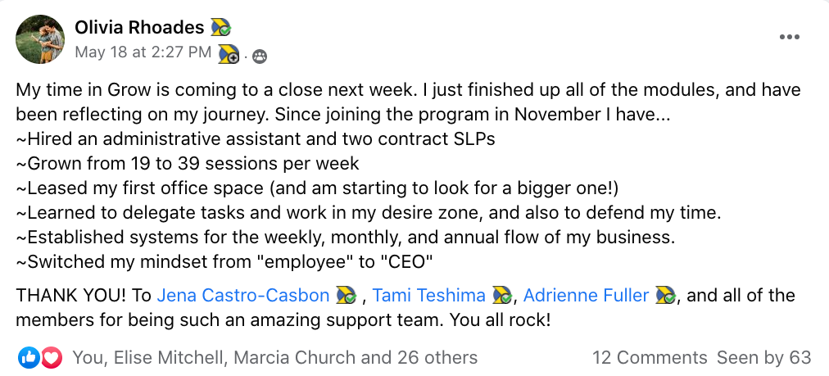Show who reacted: Elise Mitchell and others

(x=274, y=357)
